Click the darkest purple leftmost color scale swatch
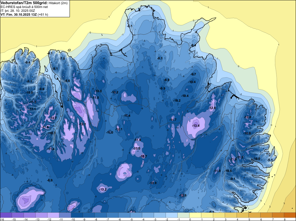 click(x=6, y=215)
